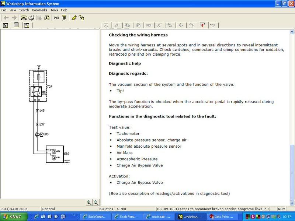The height and width of the screenshot is (221, 295).
Task: Open the Bookmarks menu
Action: [39, 10]
